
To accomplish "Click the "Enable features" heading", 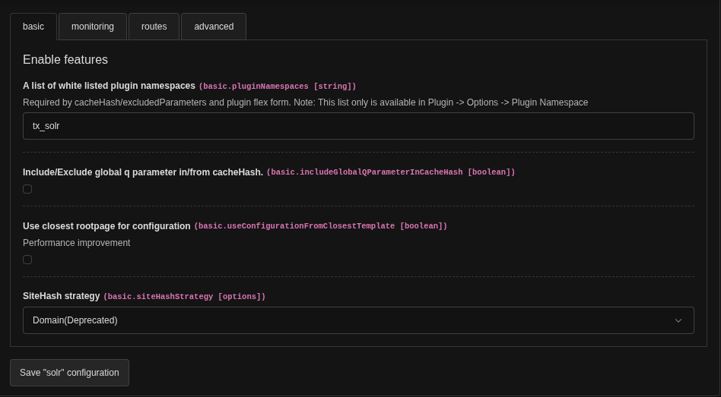I will tap(65, 60).
